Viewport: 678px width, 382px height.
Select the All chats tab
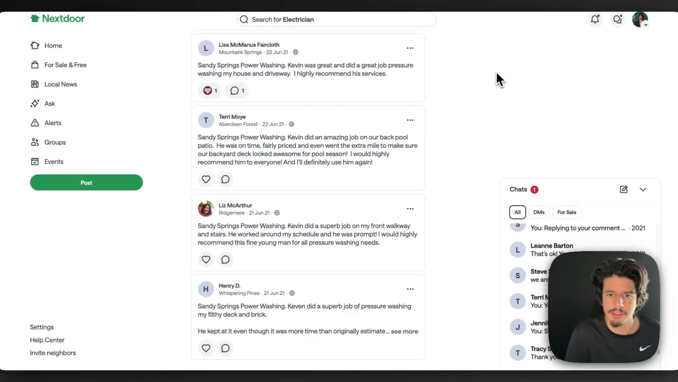(x=517, y=212)
